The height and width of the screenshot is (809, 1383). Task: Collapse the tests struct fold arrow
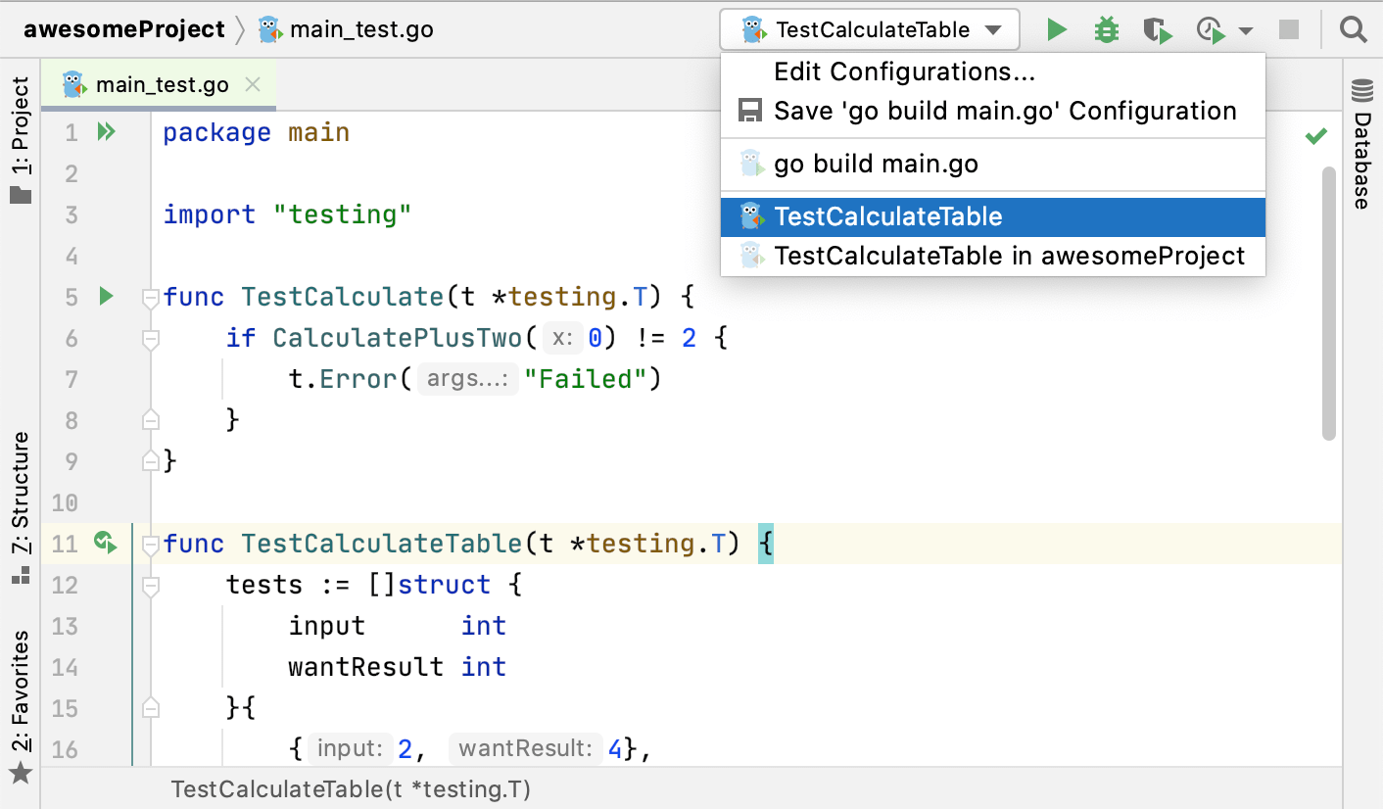coord(150,585)
